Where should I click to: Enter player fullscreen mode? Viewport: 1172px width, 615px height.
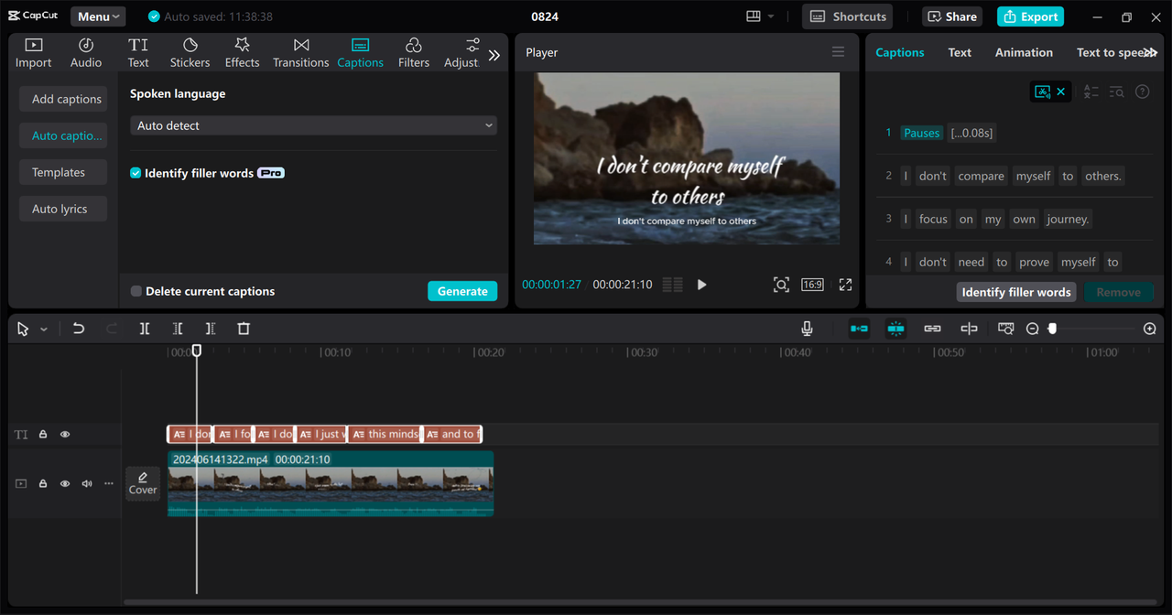click(x=845, y=285)
